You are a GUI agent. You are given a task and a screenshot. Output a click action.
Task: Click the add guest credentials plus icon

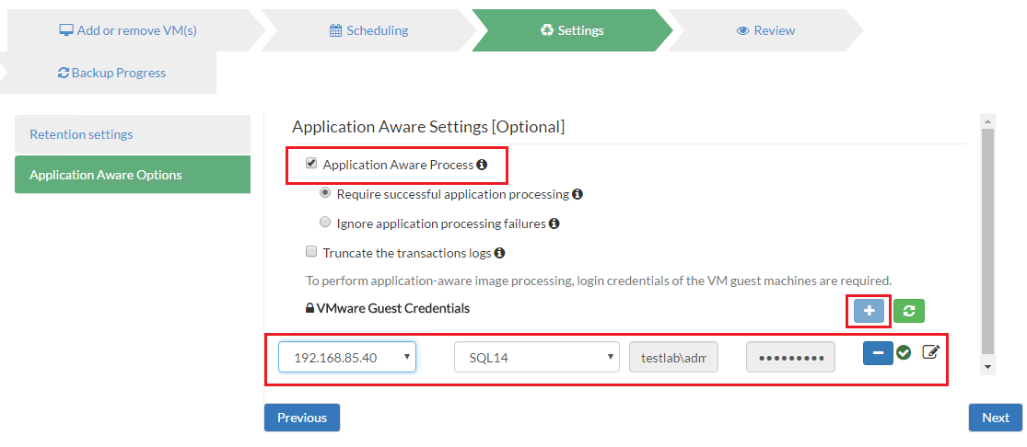point(869,311)
